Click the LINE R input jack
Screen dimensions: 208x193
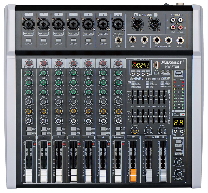[118, 40]
